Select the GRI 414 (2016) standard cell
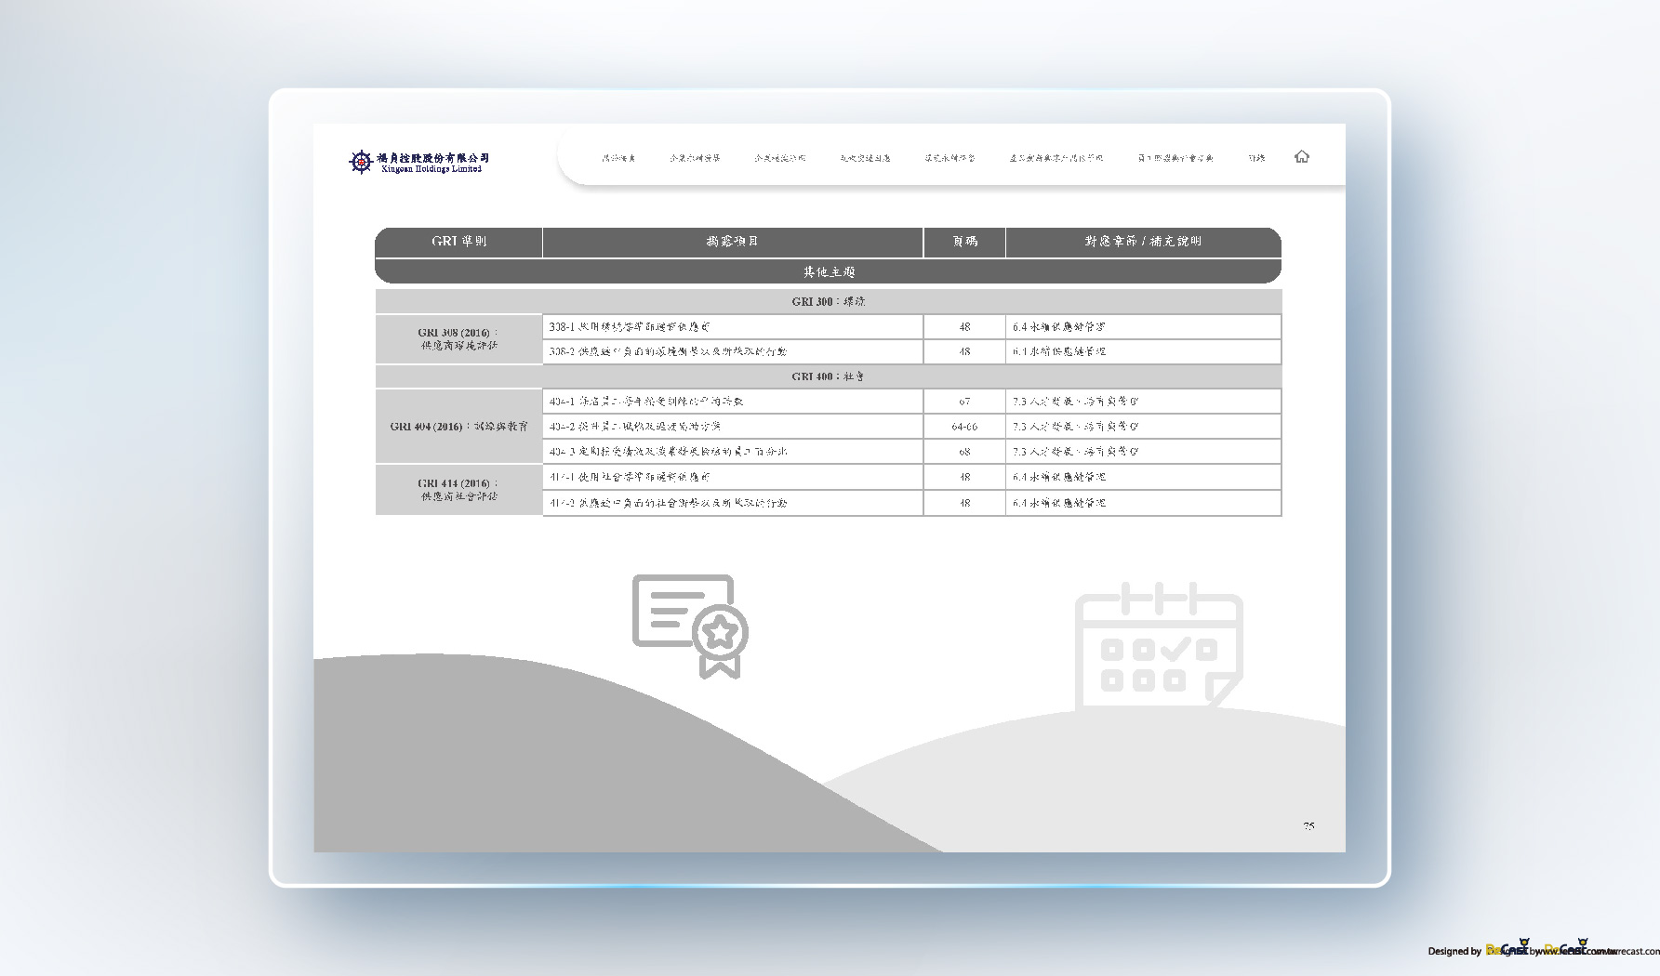Screen dimensions: 1660x976 pos(458,490)
